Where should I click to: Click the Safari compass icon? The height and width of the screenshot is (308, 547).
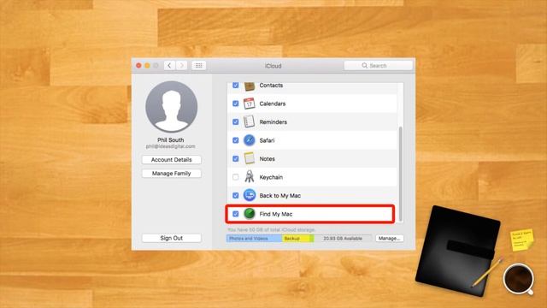(x=249, y=140)
